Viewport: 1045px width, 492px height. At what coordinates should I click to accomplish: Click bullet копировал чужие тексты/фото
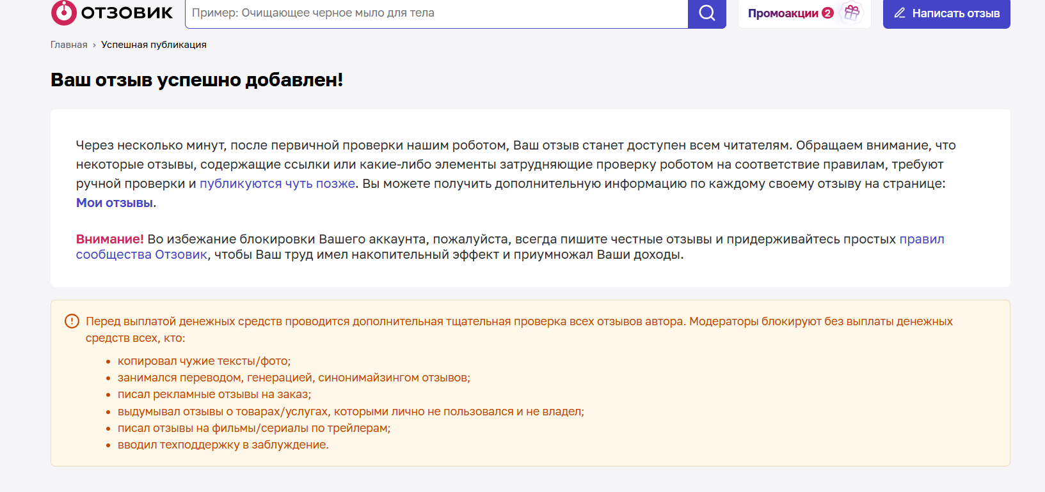pos(203,361)
